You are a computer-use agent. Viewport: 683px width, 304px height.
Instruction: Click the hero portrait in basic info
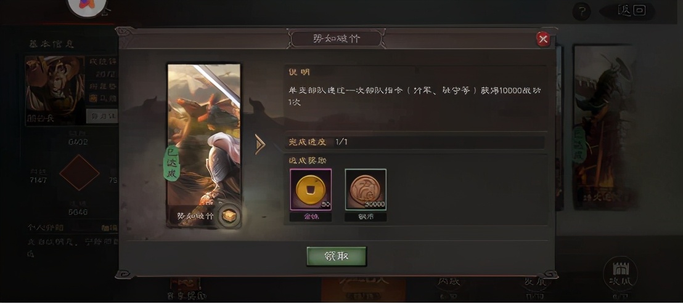(55, 91)
